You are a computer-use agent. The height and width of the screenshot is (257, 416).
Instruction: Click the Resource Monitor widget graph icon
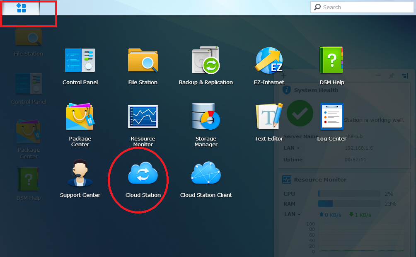tap(287, 180)
